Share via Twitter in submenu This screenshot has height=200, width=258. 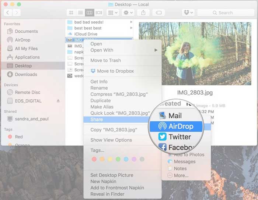[175, 137]
